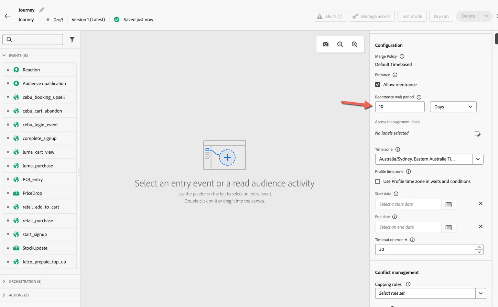Enable Use Profile time zone checkbox
This screenshot has width=498, height=307.
click(378, 181)
